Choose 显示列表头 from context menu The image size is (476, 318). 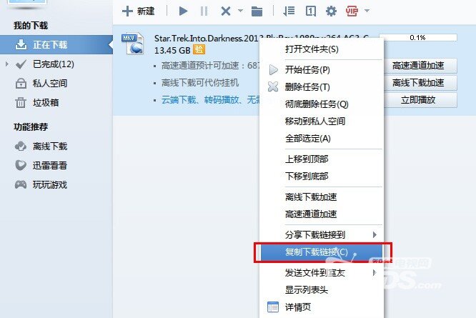tap(322, 290)
